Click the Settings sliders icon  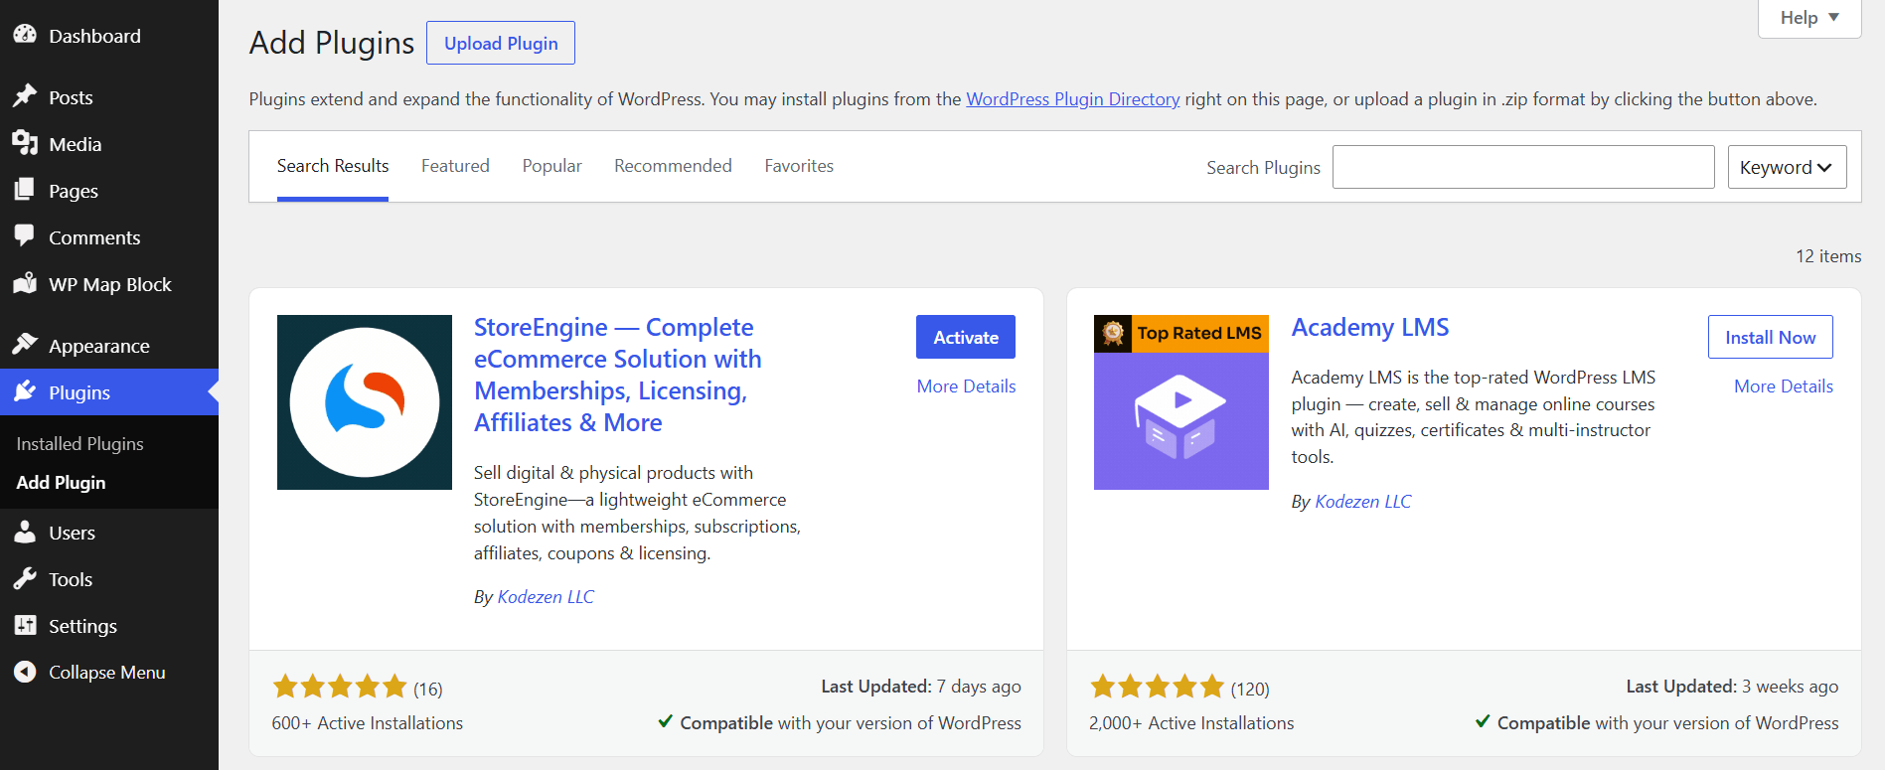25,625
